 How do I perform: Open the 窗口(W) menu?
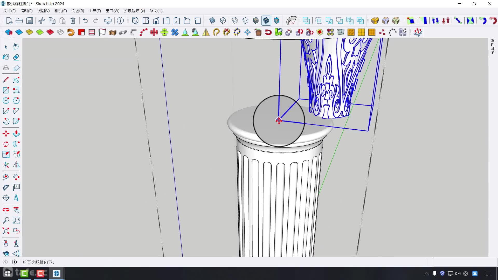[112, 11]
